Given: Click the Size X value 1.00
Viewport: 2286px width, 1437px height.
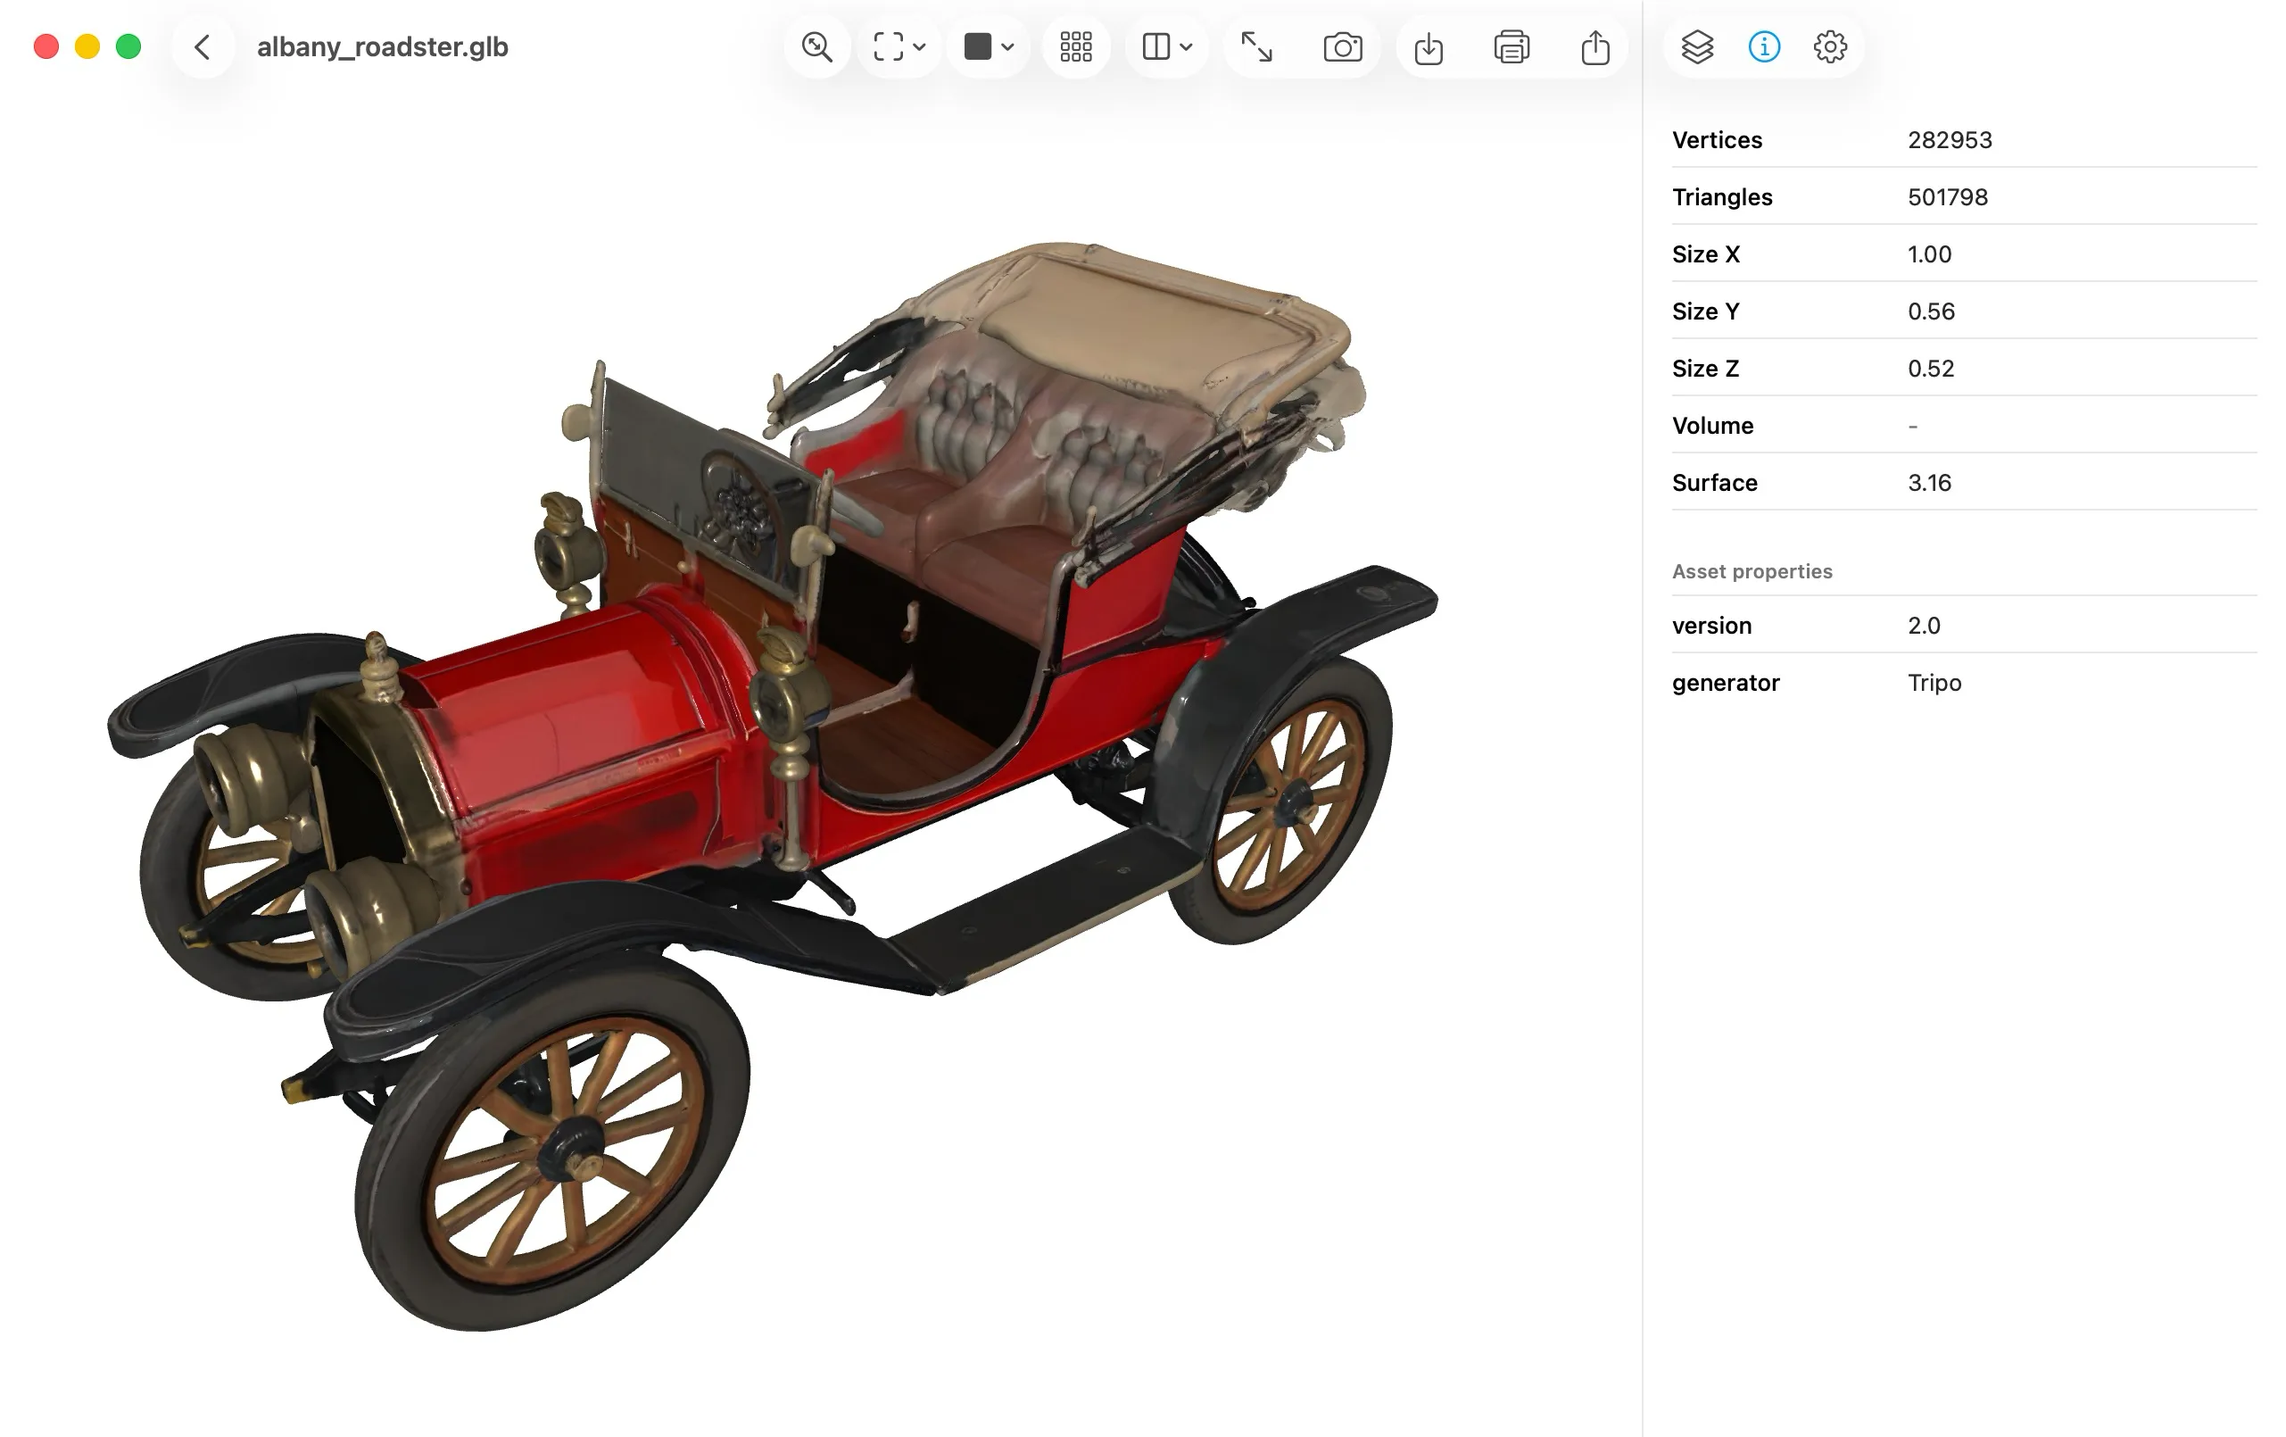Looking at the screenshot, I should (1930, 253).
